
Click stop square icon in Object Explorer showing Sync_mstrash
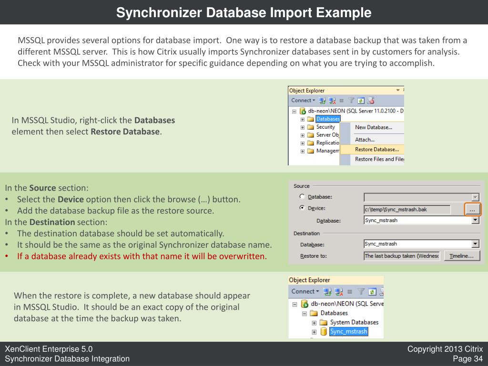pyautogui.click(x=349, y=292)
